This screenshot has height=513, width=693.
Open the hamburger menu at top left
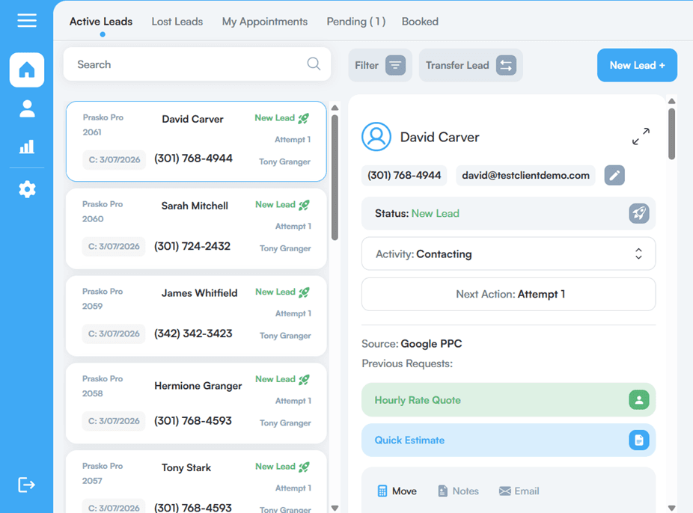(27, 20)
